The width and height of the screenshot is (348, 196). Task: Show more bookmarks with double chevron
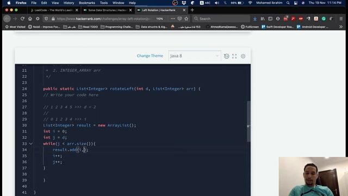click(341, 27)
